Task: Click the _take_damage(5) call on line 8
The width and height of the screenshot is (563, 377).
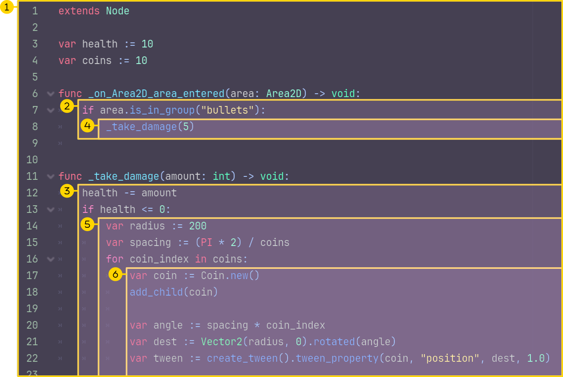Action: click(x=150, y=127)
